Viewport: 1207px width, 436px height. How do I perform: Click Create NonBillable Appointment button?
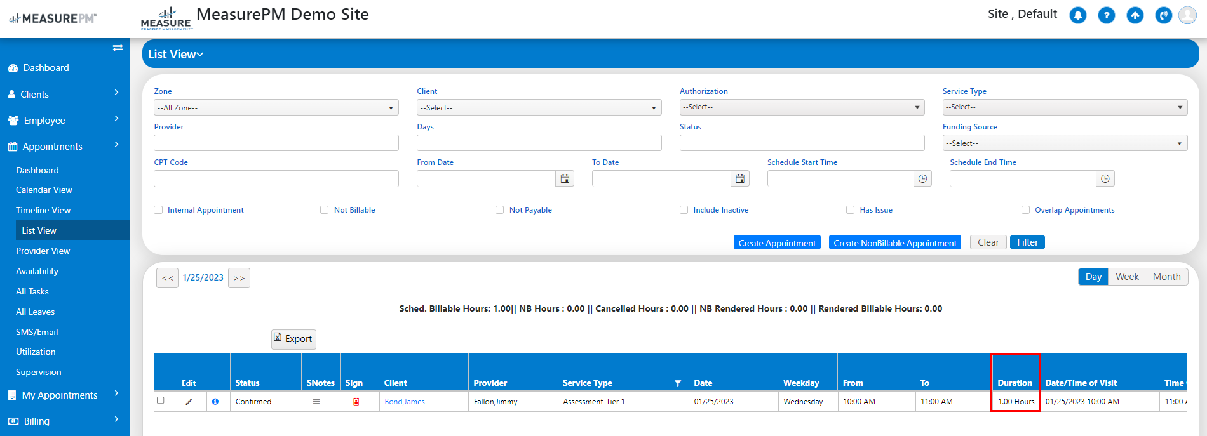click(x=895, y=242)
